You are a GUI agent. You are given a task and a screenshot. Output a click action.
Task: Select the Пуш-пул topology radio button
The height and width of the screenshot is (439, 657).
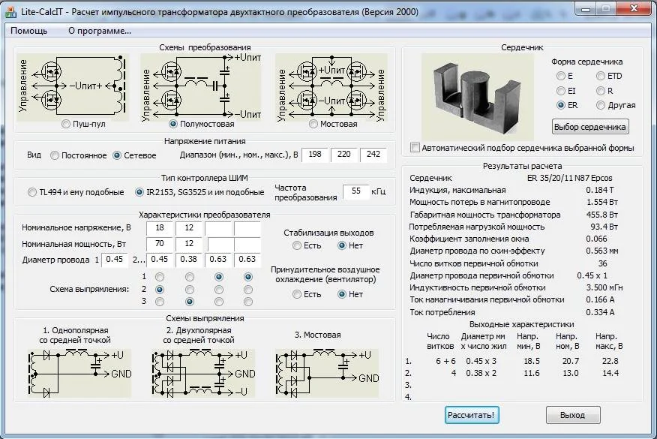pos(66,124)
